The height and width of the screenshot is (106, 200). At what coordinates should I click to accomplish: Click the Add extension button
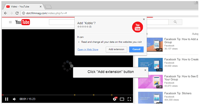(116, 49)
